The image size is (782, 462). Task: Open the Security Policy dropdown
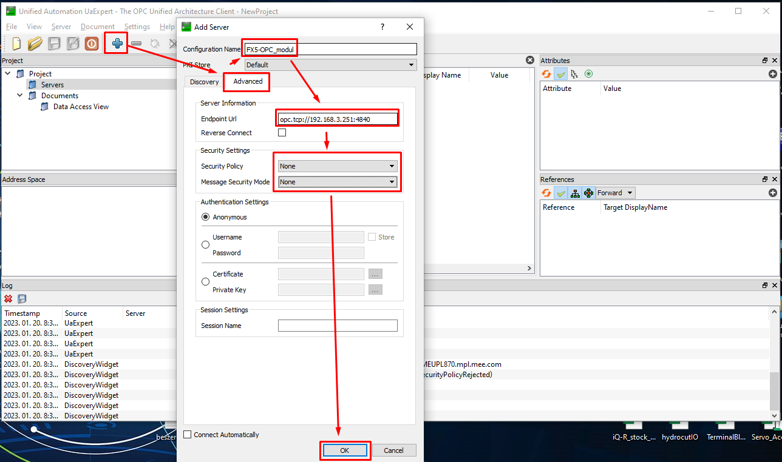[338, 166]
